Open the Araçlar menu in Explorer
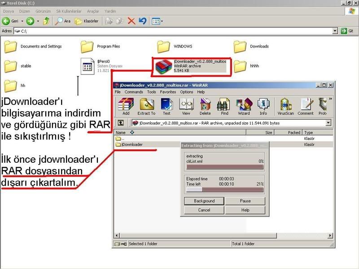The width and height of the screenshot is (359, 269). [x=93, y=11]
